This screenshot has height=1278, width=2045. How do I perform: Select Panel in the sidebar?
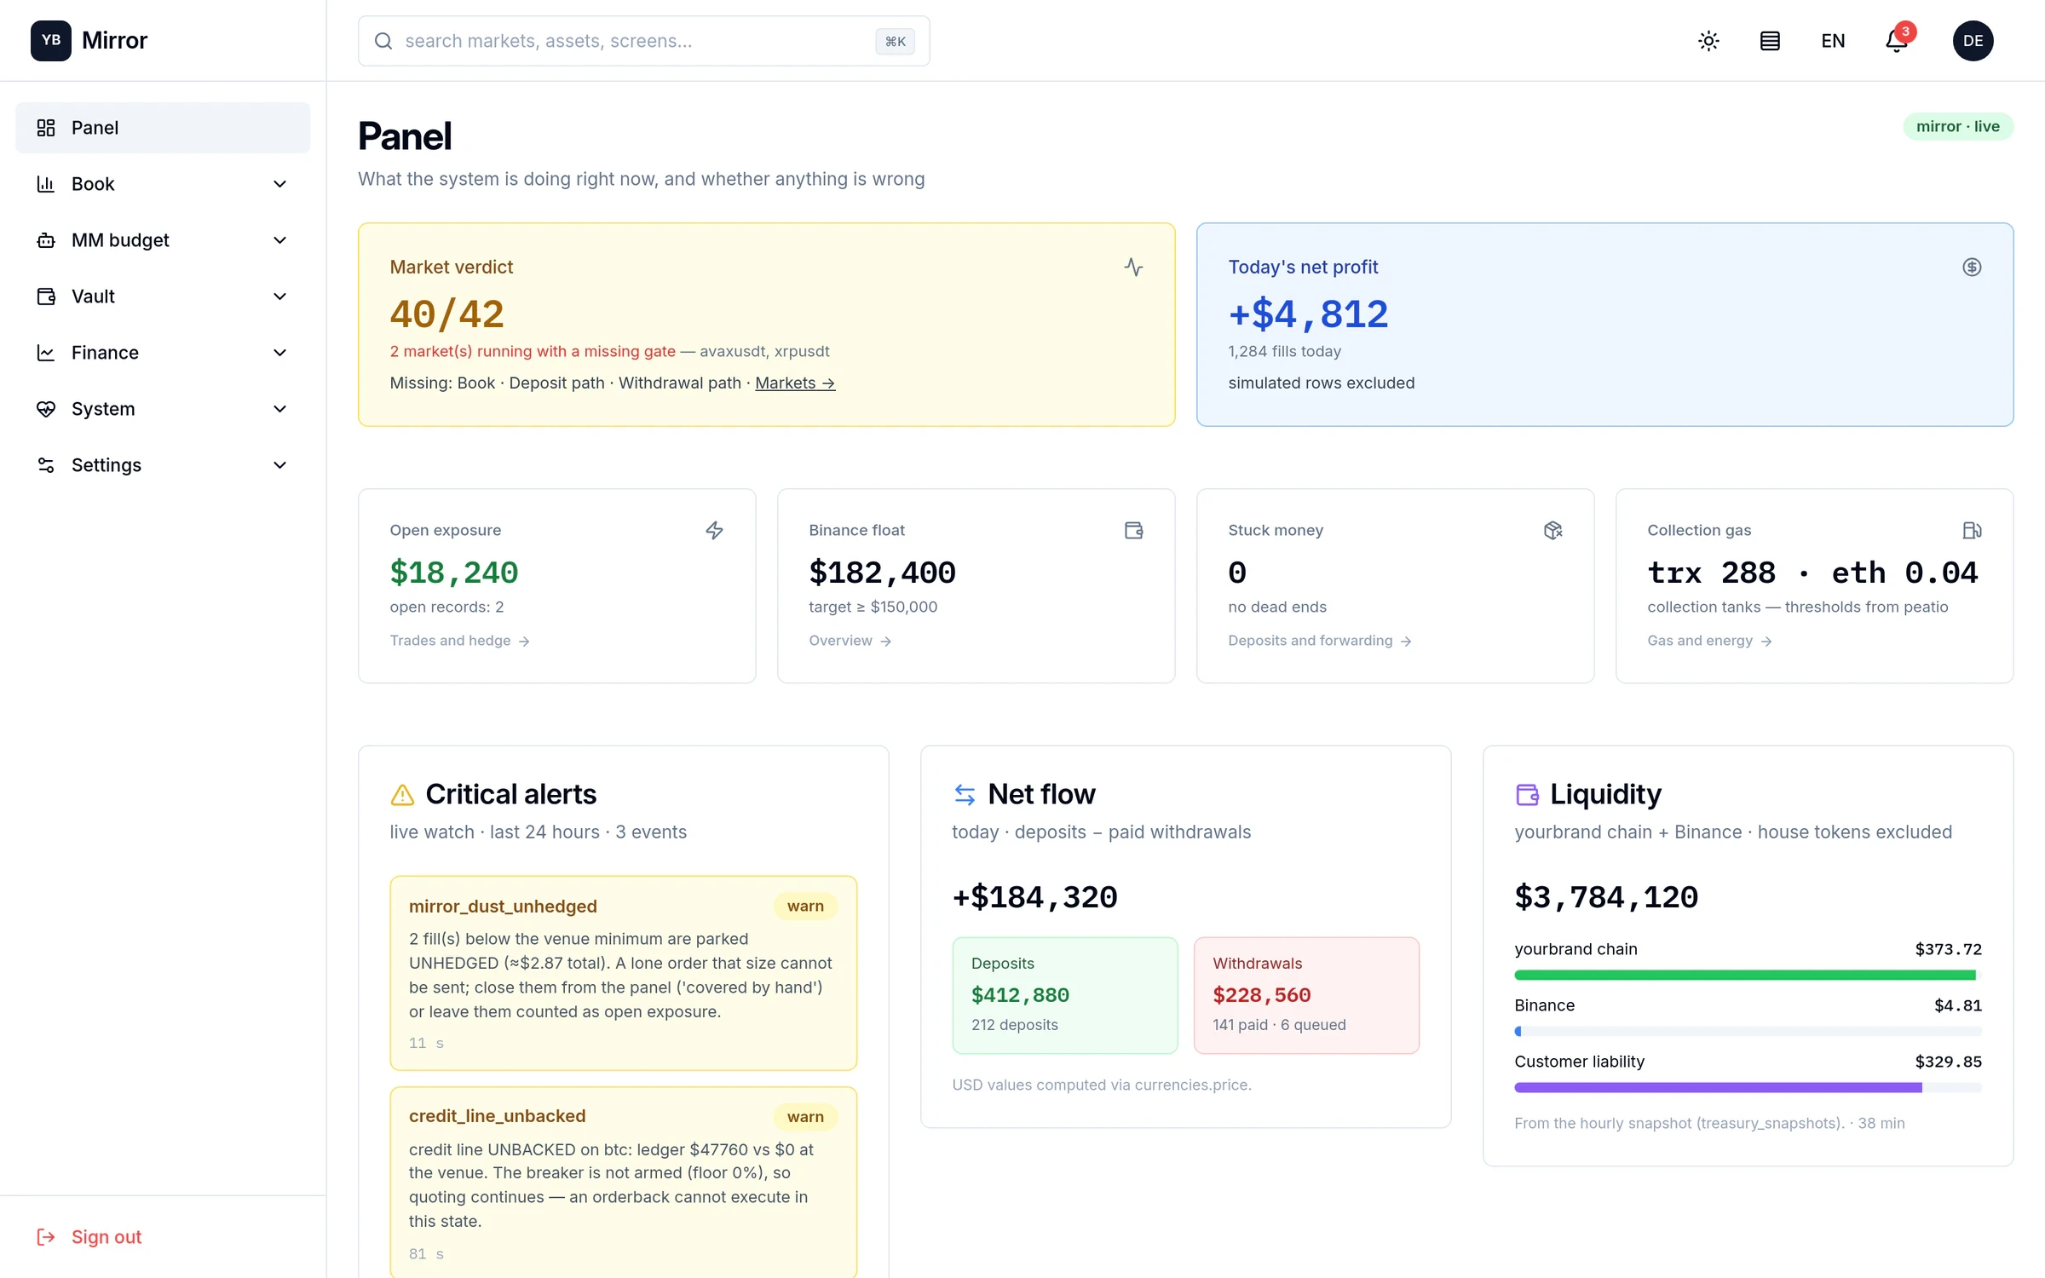point(163,128)
